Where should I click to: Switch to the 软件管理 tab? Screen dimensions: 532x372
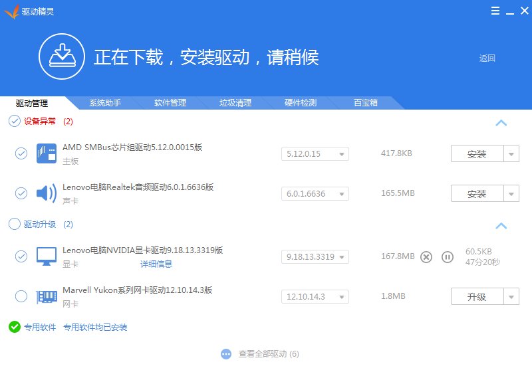click(x=170, y=103)
